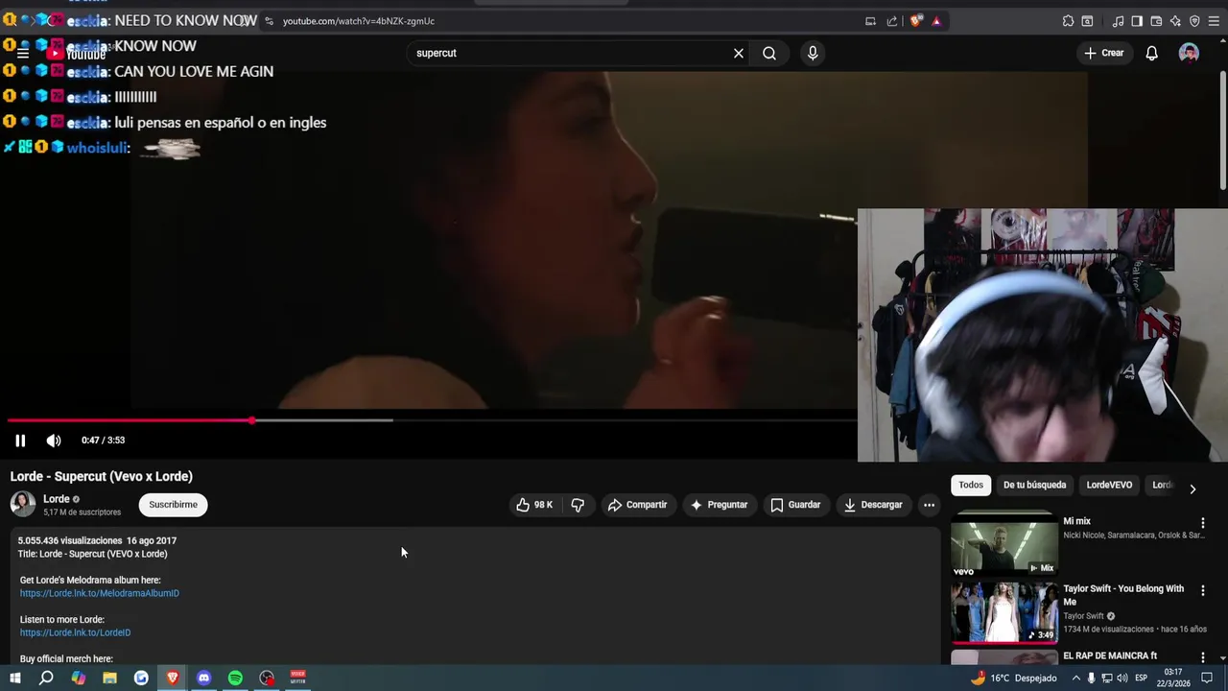The image size is (1228, 691).
Task: Open the Windows notification center
Action: pos(1208,678)
